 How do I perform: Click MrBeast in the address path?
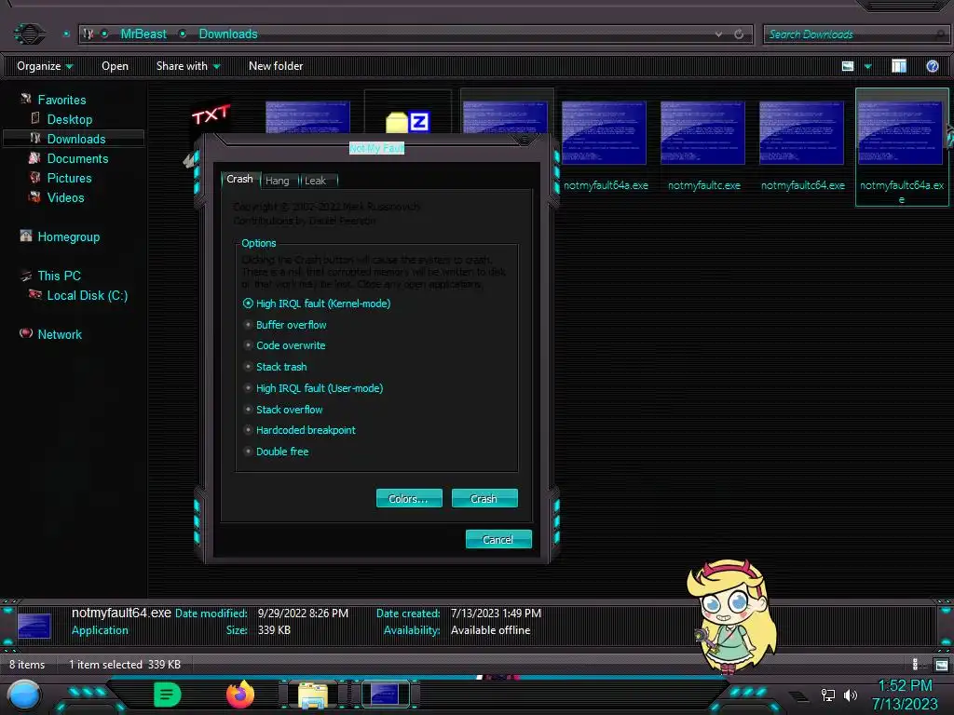click(x=143, y=34)
